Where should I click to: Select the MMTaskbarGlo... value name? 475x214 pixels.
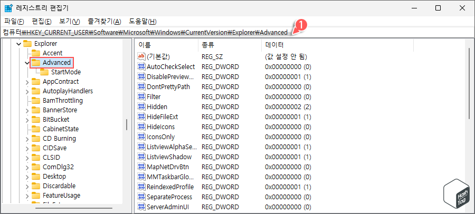[x=170, y=177]
